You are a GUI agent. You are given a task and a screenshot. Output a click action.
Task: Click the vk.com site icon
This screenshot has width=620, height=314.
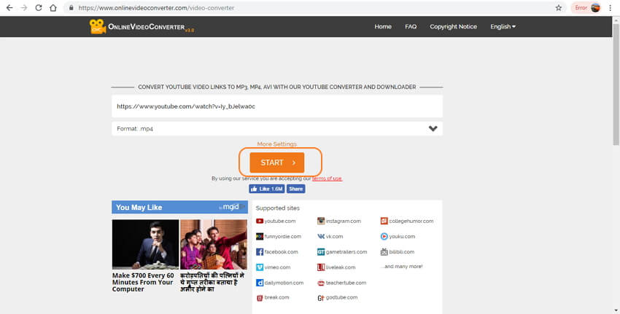coord(321,237)
